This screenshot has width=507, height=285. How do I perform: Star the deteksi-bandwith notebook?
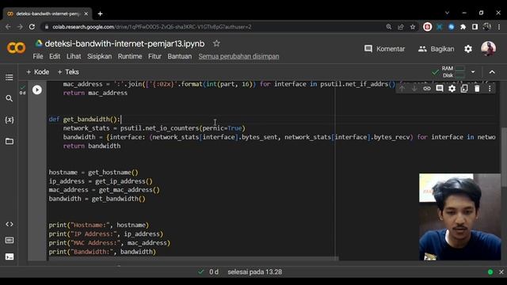(216, 44)
